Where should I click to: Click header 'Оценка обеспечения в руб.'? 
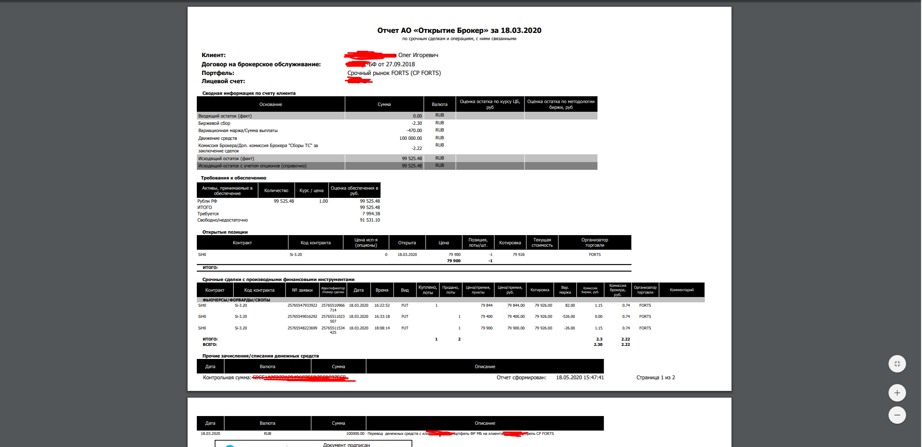pos(354,191)
